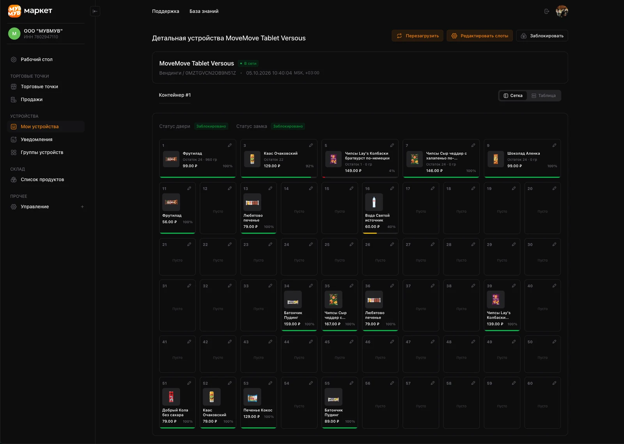The width and height of the screenshot is (624, 444).
Task: Open Поддержка in the top menu
Action: 166,11
